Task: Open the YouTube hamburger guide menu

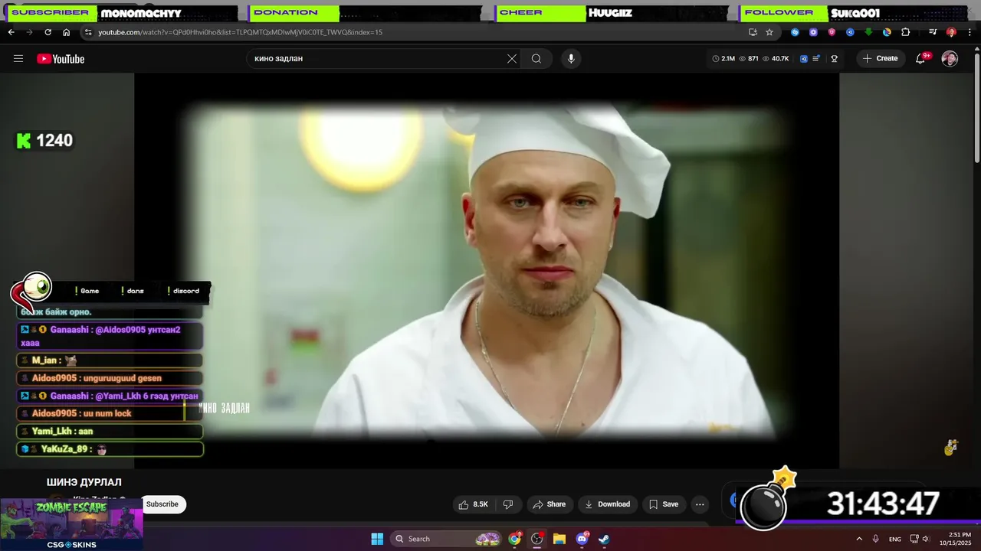Action: (x=18, y=59)
